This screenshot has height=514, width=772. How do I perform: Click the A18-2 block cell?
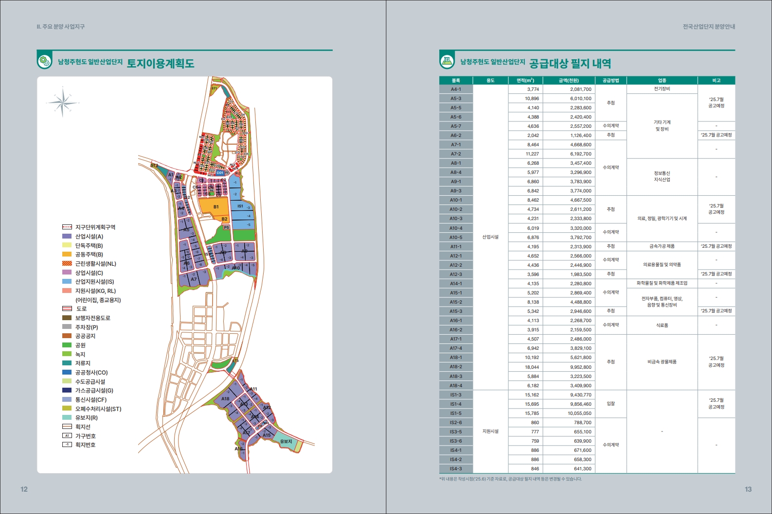tap(456, 367)
